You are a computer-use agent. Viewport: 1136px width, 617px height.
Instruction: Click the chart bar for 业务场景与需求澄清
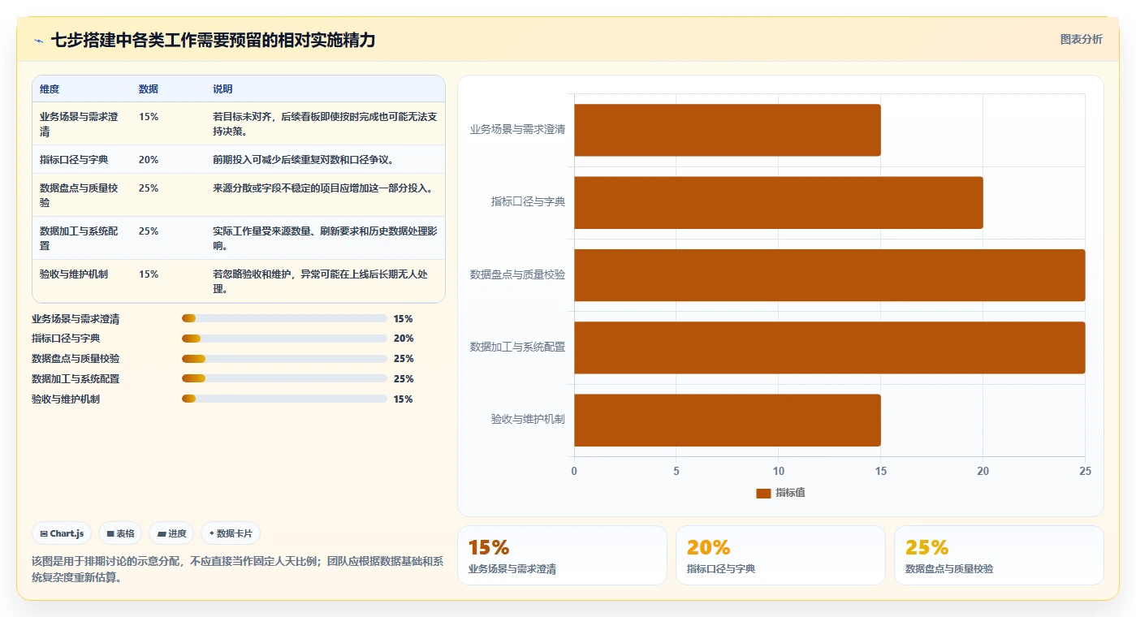click(x=727, y=130)
